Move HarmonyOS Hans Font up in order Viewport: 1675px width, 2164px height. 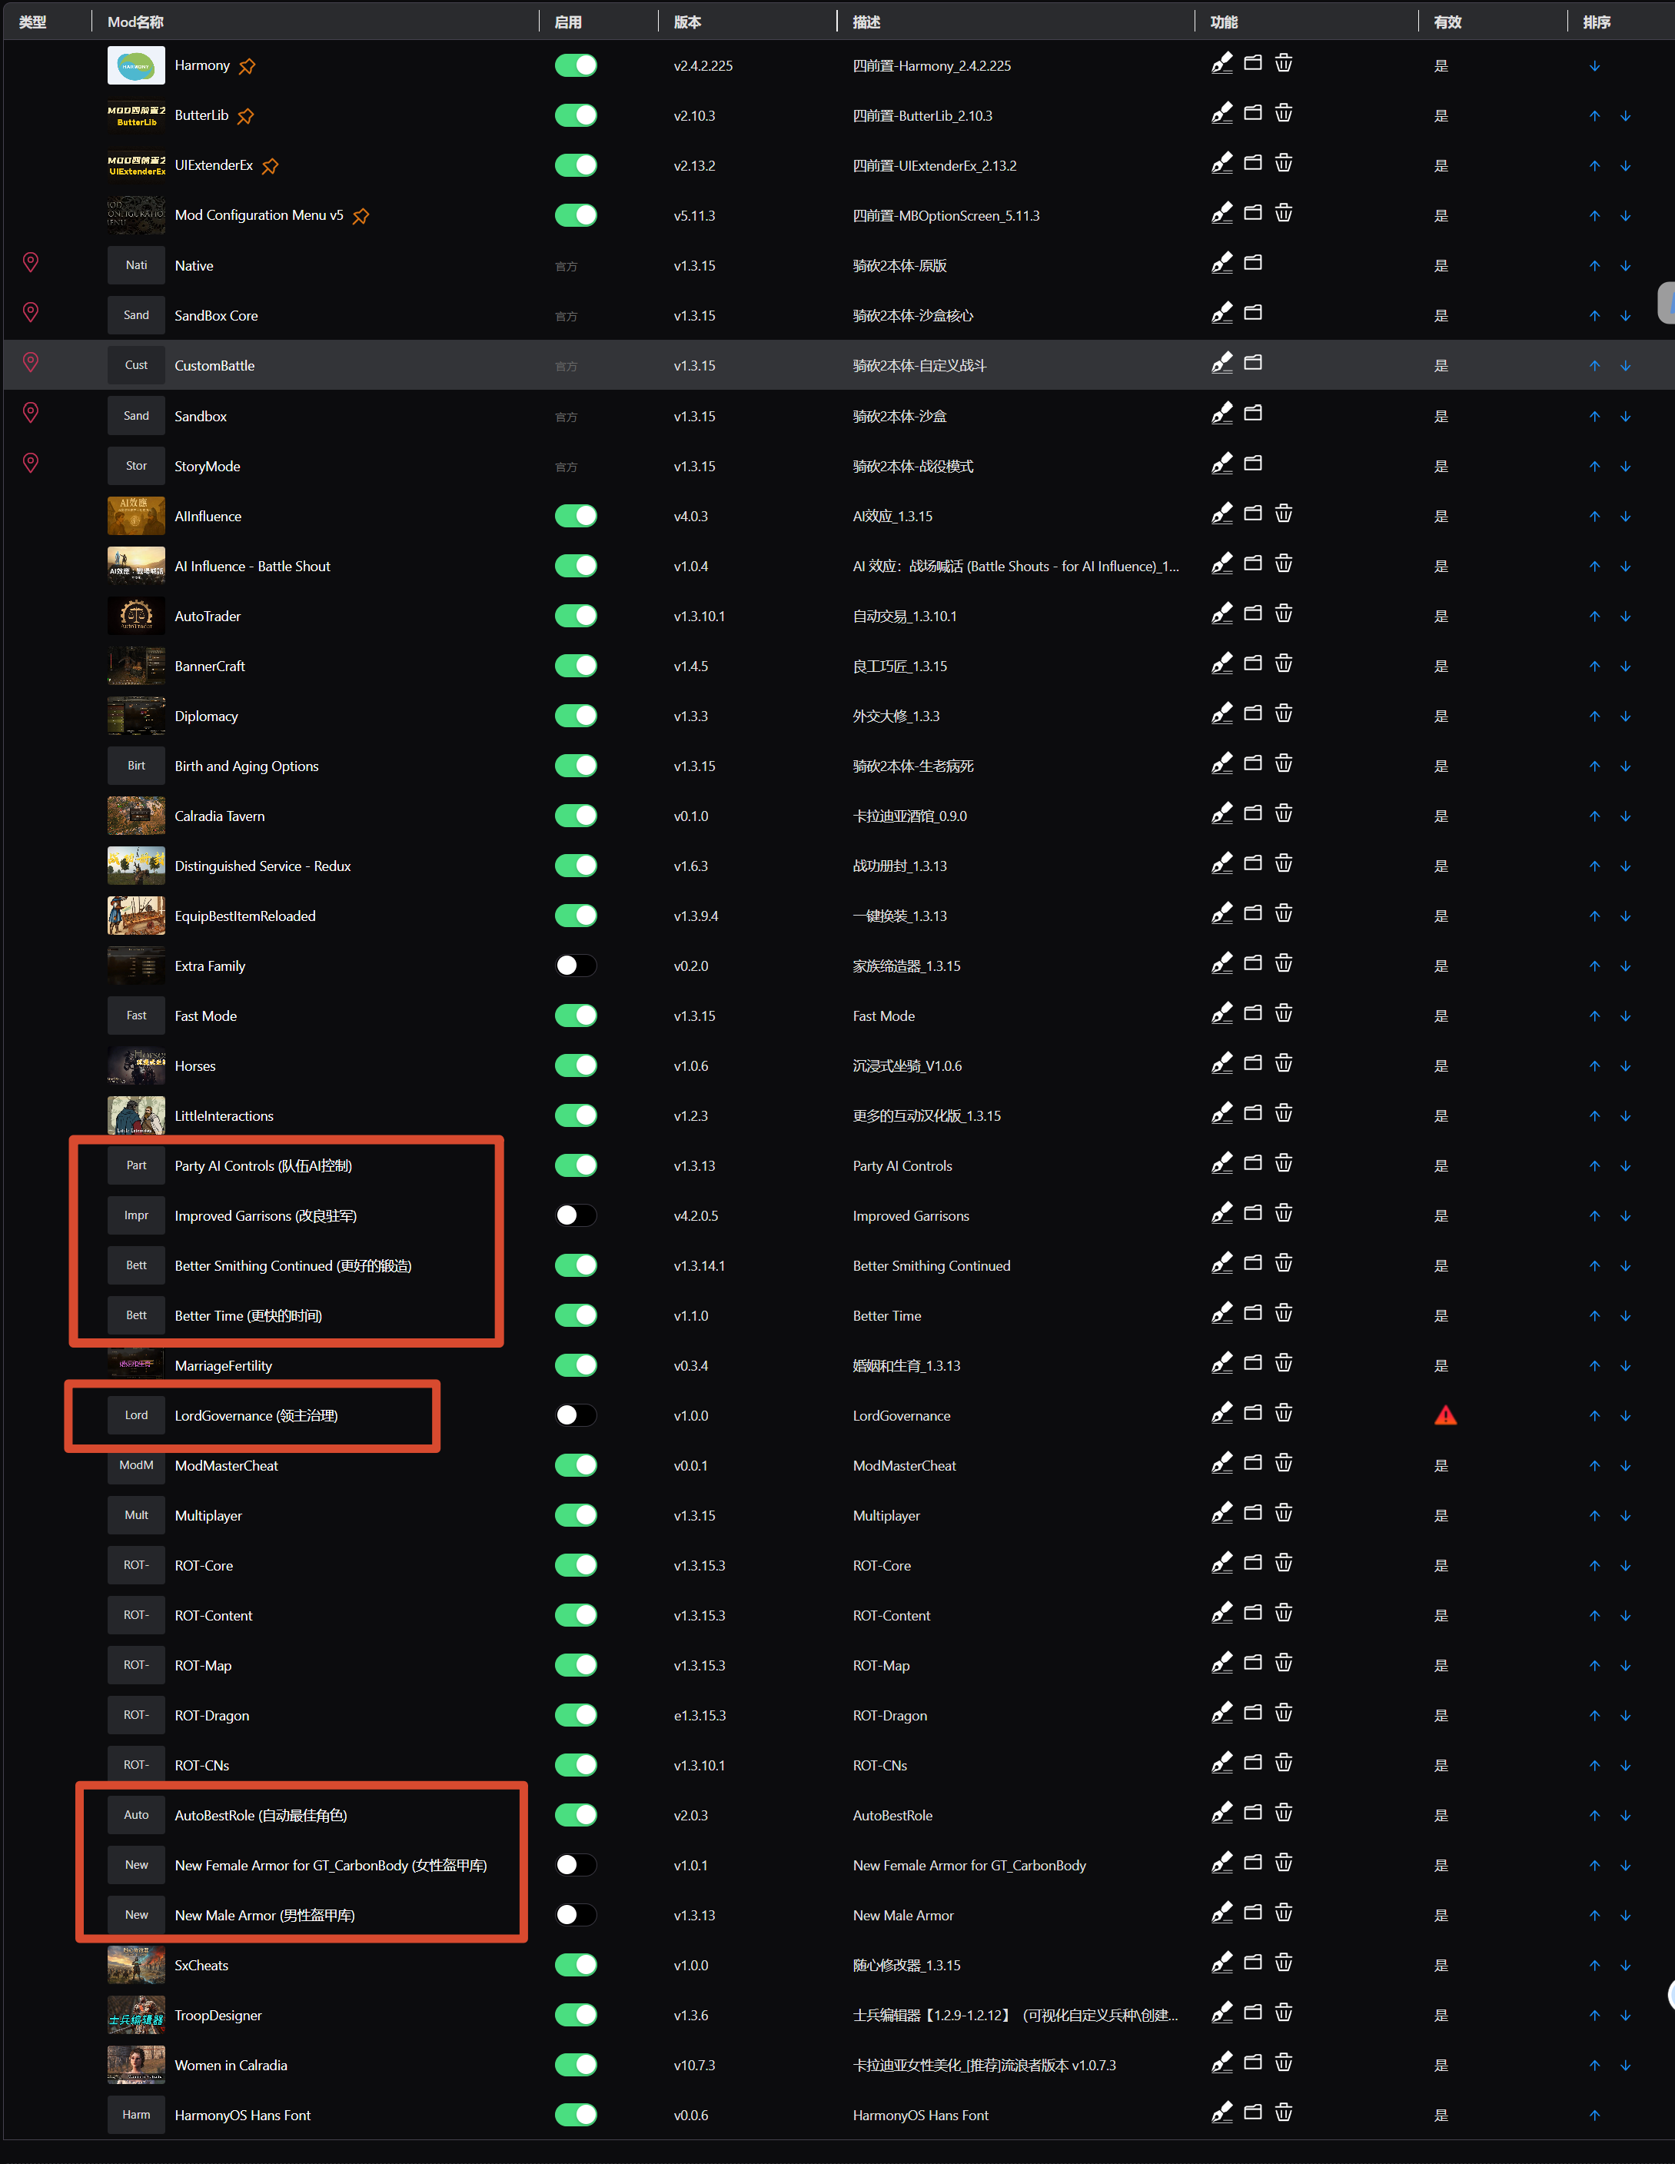click(x=1594, y=2116)
